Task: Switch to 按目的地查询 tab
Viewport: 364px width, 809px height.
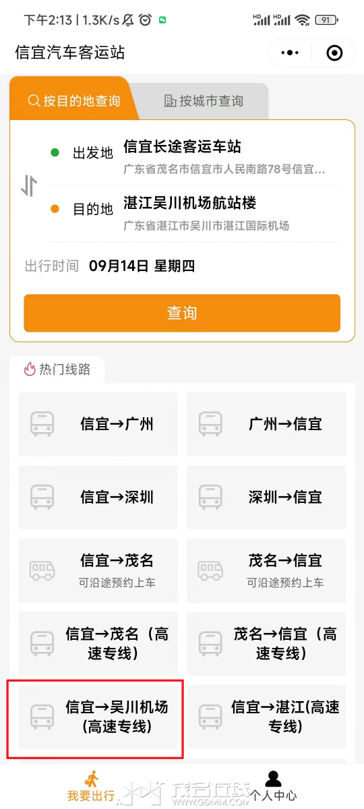Action: (74, 100)
